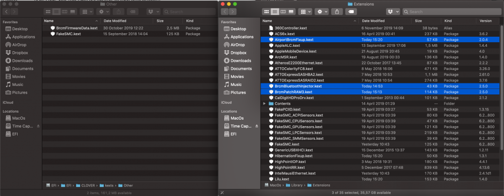The width and height of the screenshot is (504, 196).
Task: Sort Extensions list by Date Modified
Action: (x=386, y=21)
